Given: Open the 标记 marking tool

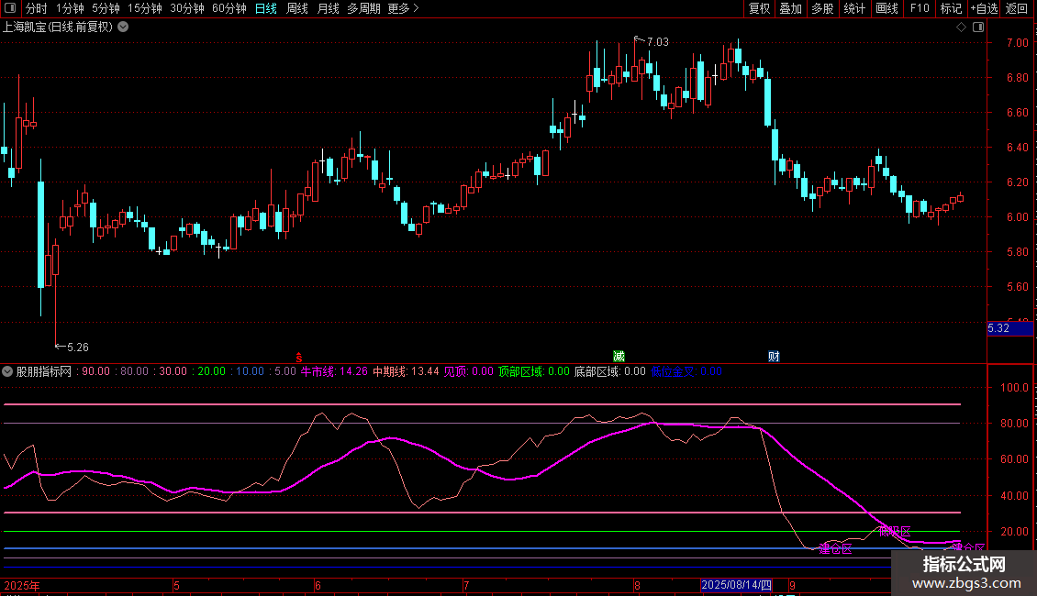Looking at the screenshot, I should 951,8.
